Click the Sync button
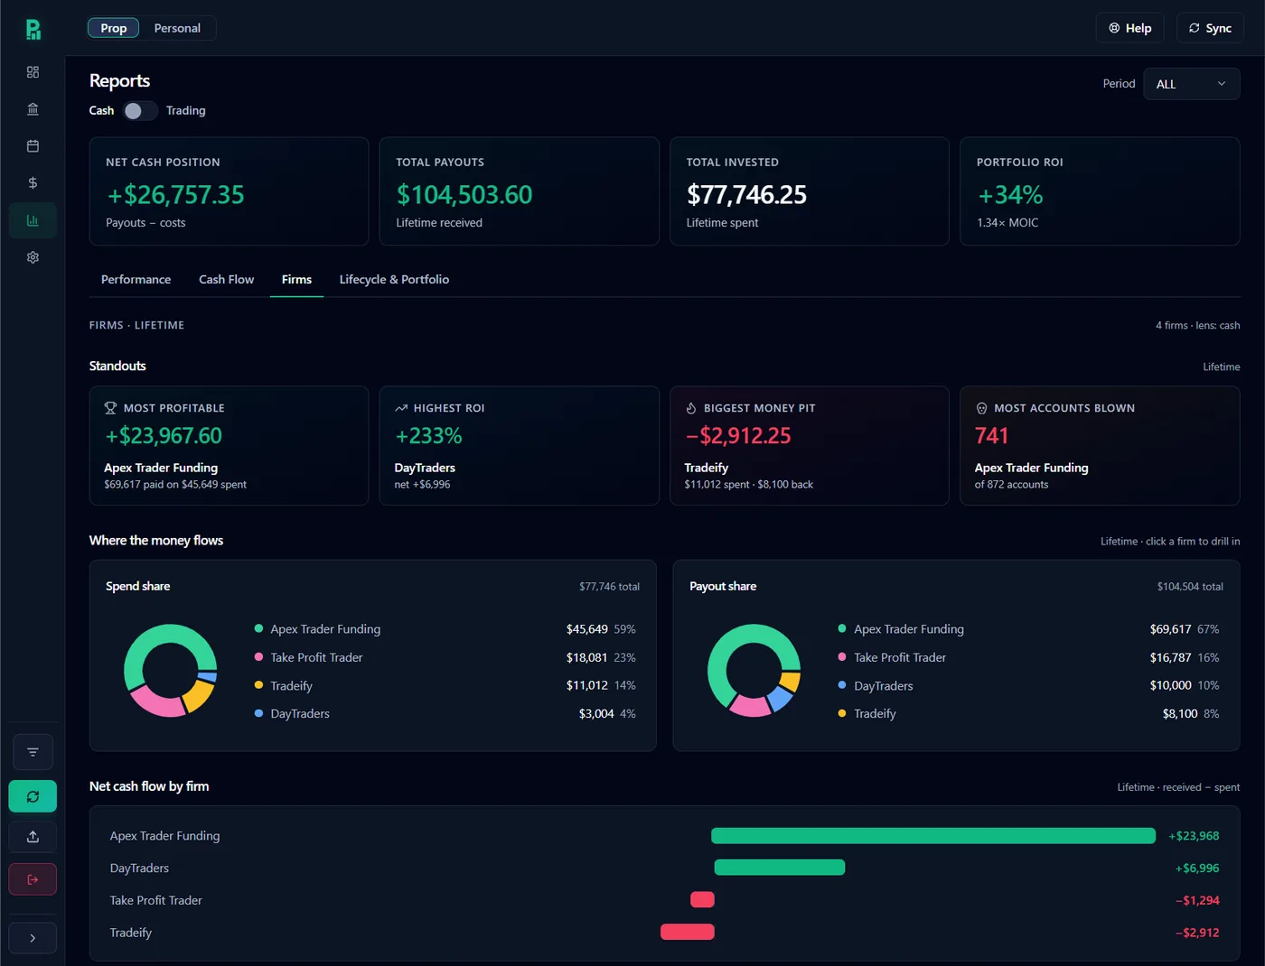The height and width of the screenshot is (966, 1265). [x=1210, y=28]
